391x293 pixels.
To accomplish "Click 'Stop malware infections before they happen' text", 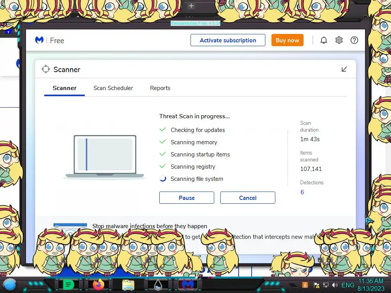I will [x=150, y=226].
